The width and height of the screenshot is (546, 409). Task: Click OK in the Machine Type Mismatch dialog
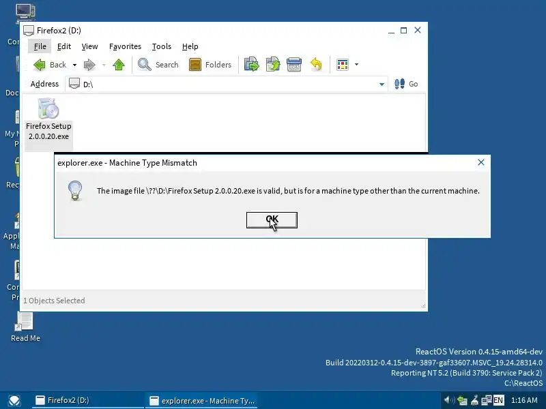point(272,220)
